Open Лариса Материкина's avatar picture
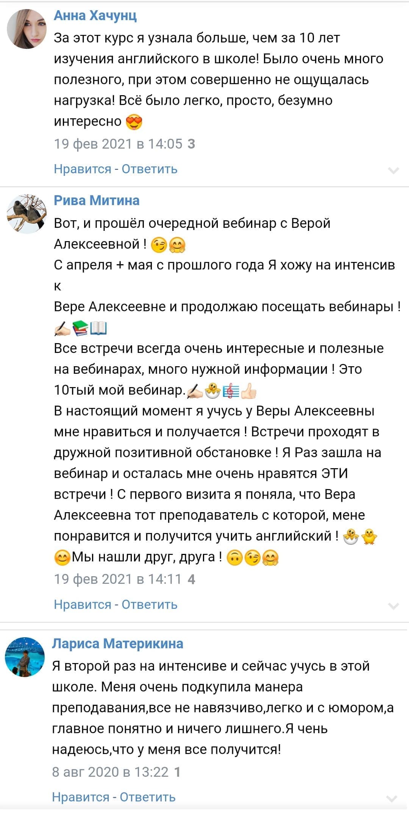Viewport: 409px width, 834px height. click(x=25, y=657)
